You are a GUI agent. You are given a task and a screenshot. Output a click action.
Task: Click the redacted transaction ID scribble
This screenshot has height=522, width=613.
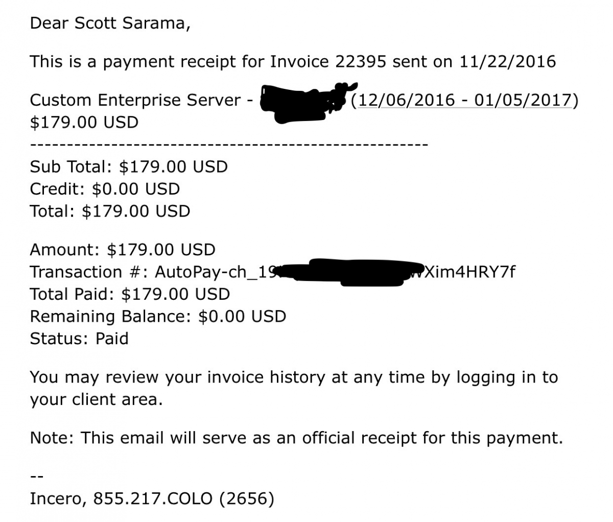point(350,271)
